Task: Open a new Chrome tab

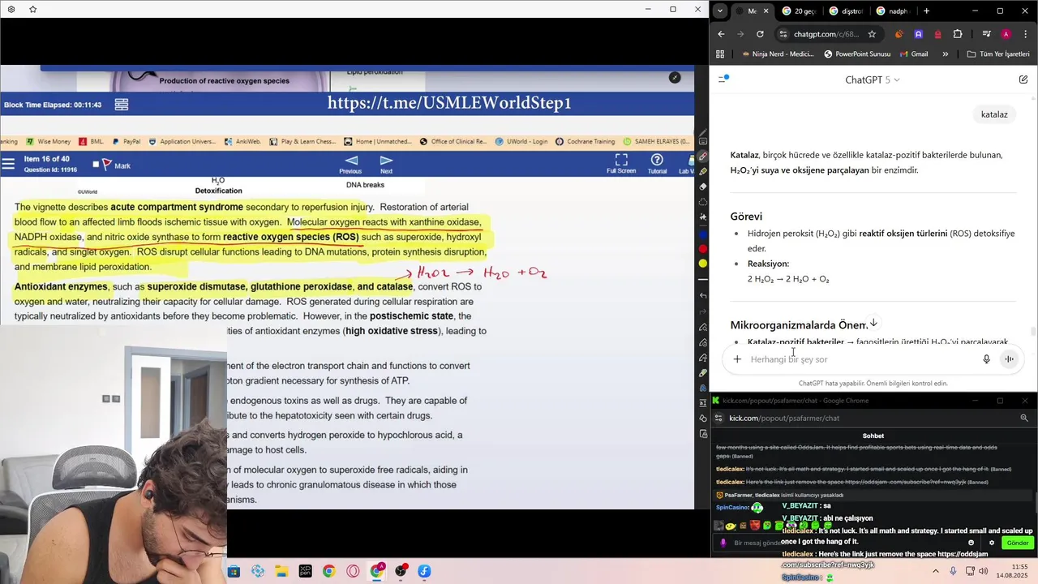Action: (x=926, y=11)
